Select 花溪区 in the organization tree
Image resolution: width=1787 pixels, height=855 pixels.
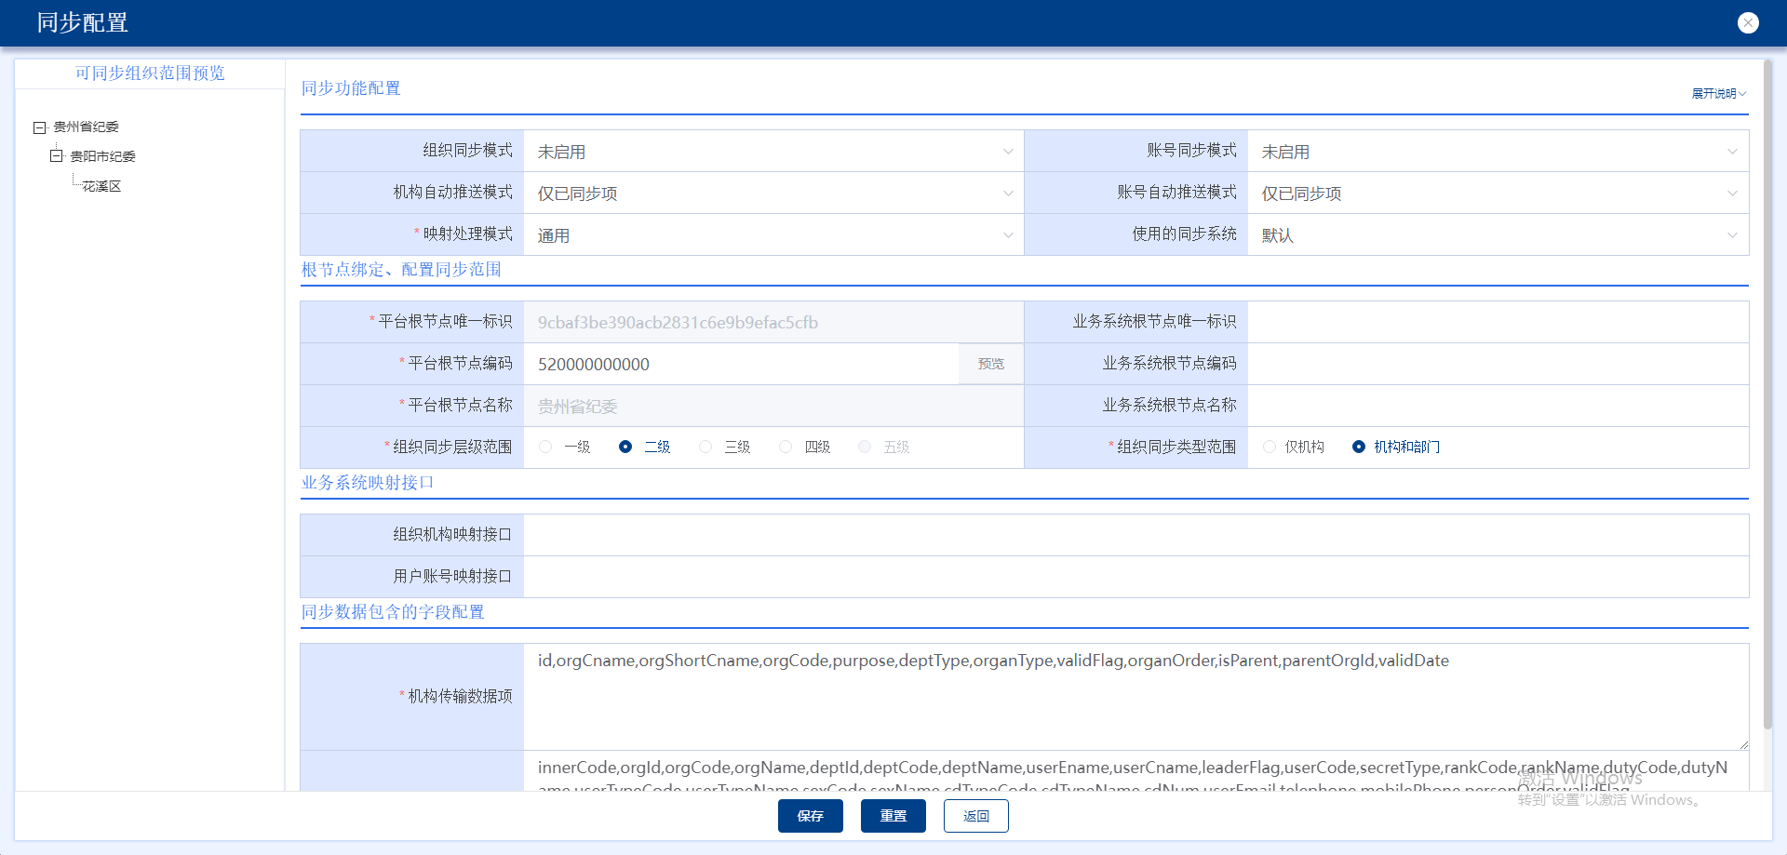(101, 186)
